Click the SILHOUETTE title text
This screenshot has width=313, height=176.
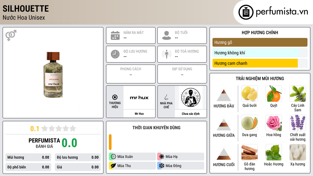(x=26, y=9)
